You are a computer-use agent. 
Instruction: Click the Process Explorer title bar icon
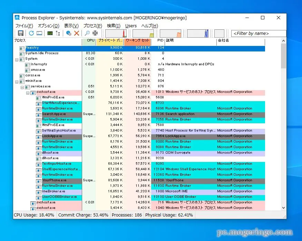tap(17, 18)
